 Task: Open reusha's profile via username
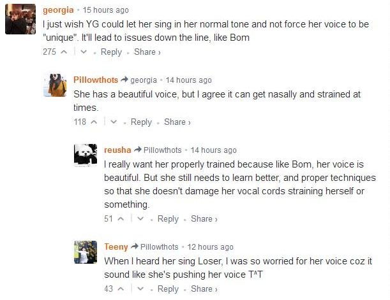pyautogui.click(x=117, y=150)
